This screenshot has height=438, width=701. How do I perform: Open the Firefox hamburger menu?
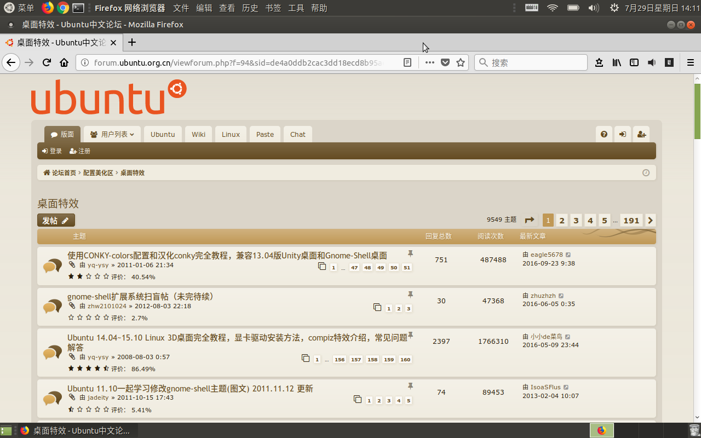(x=690, y=62)
